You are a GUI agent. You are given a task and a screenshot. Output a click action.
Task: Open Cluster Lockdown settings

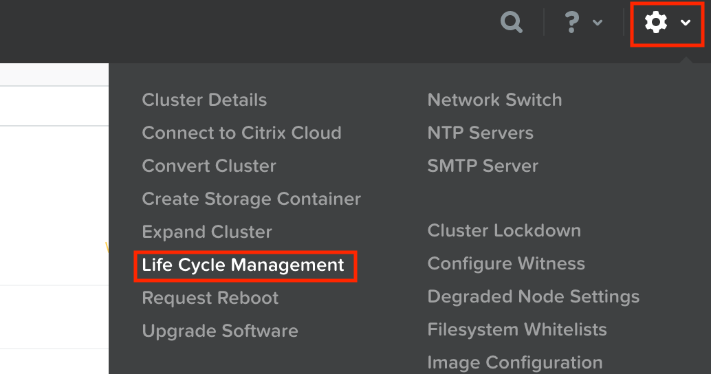504,230
